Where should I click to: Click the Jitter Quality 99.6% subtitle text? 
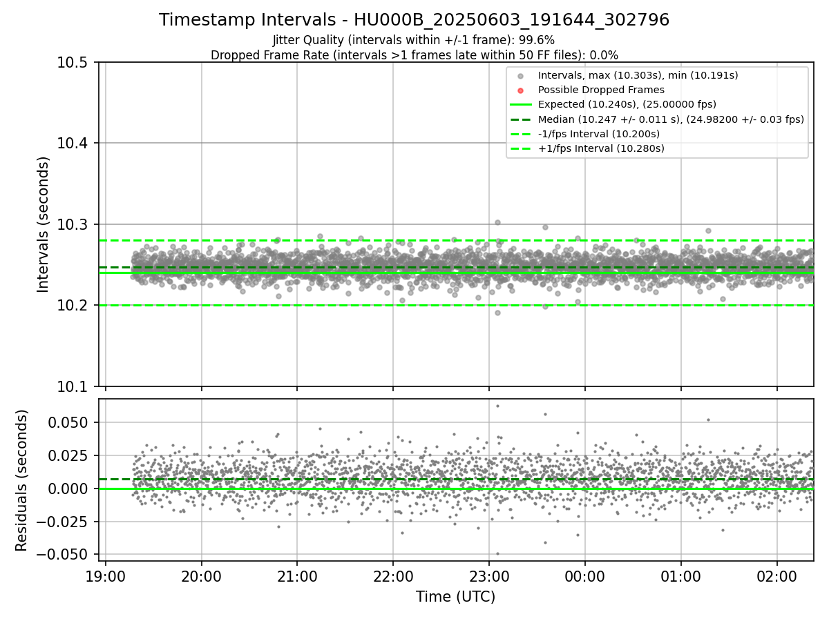click(414, 40)
